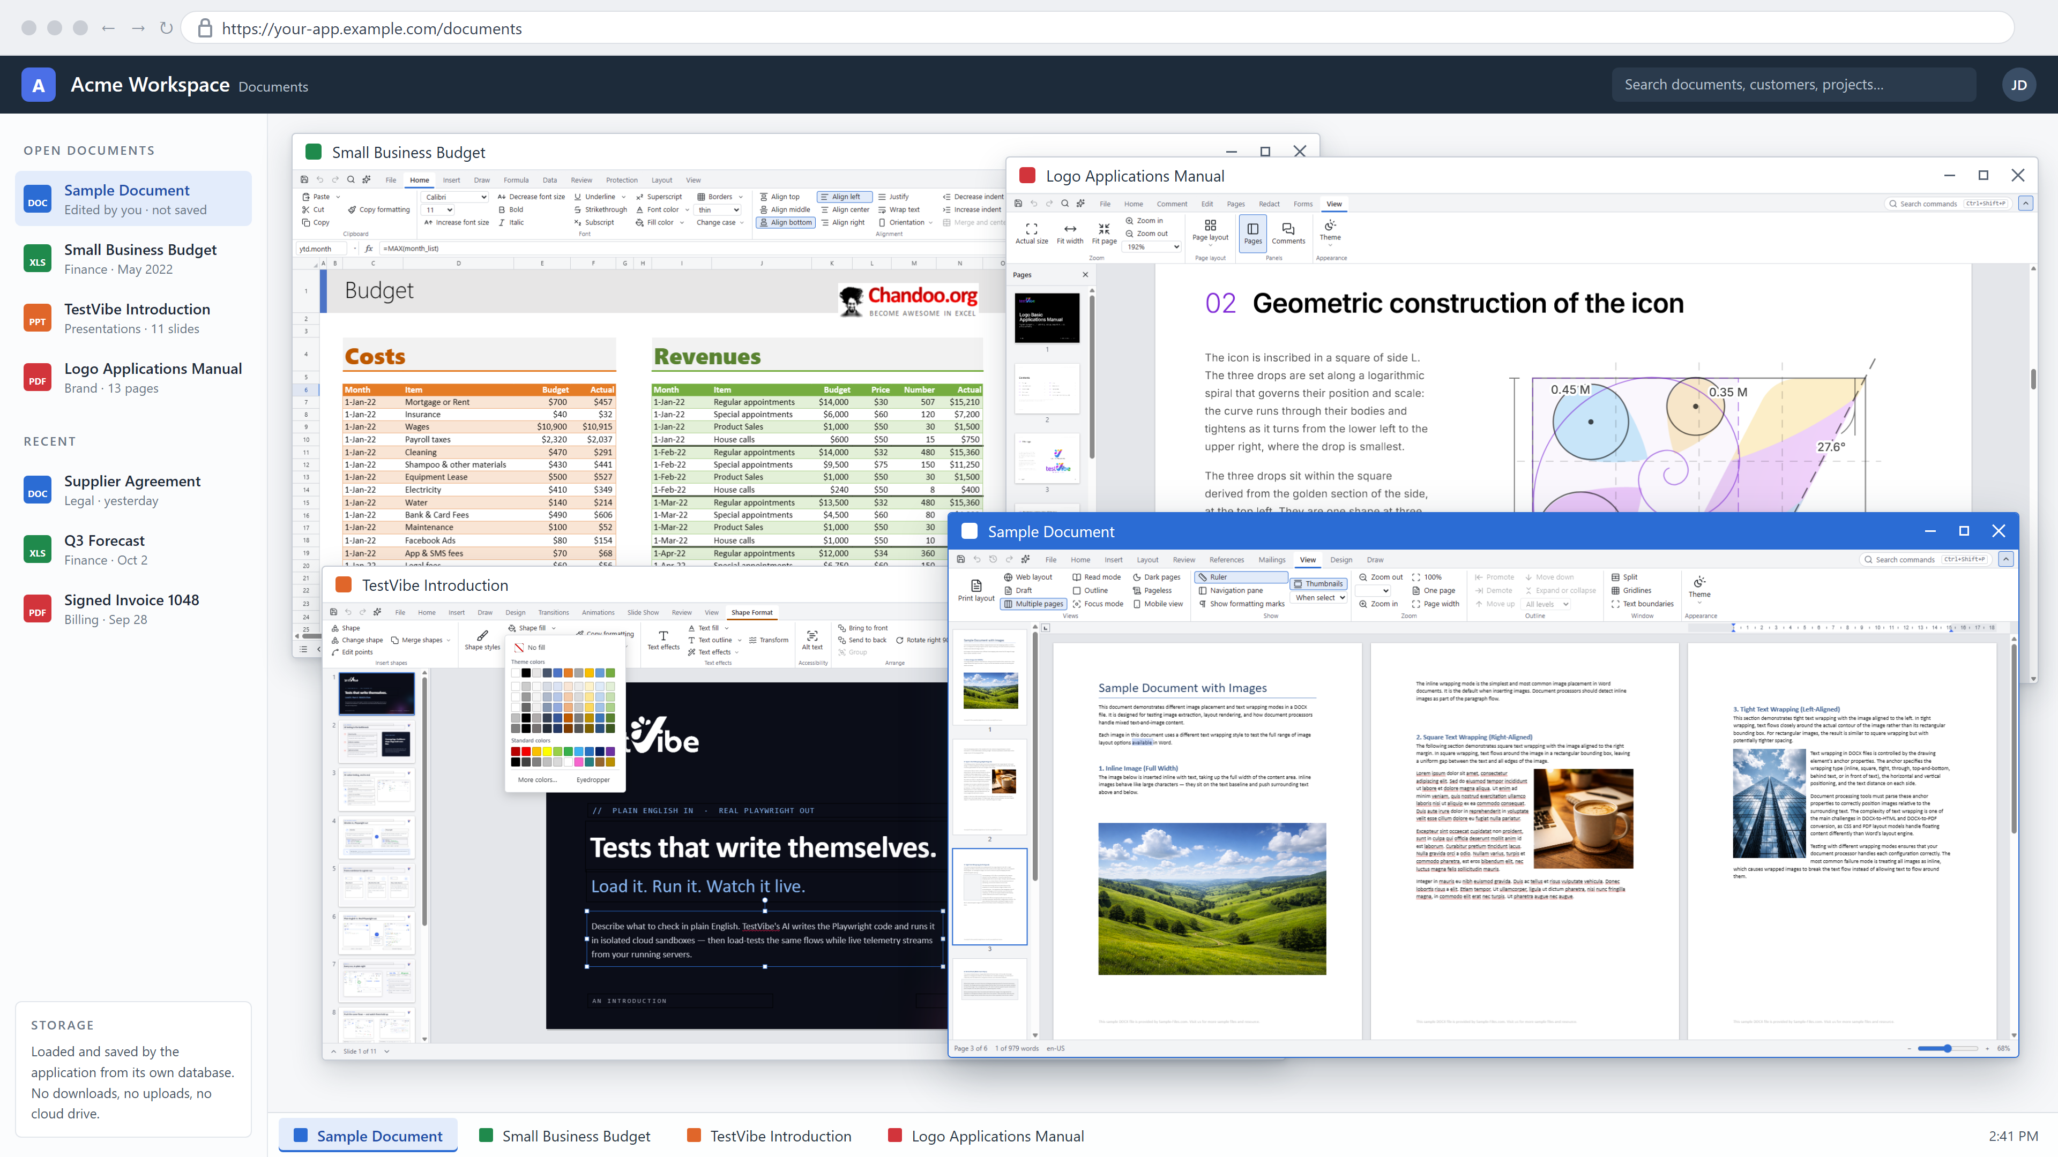
Task: Open Formula tab in Small Business Budget
Action: [x=515, y=179]
